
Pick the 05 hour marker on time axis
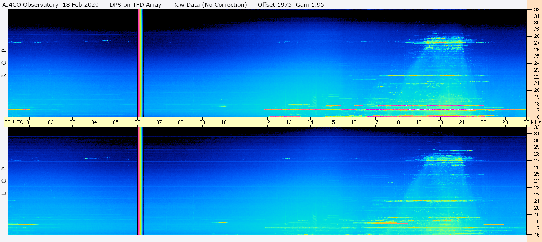coord(116,122)
